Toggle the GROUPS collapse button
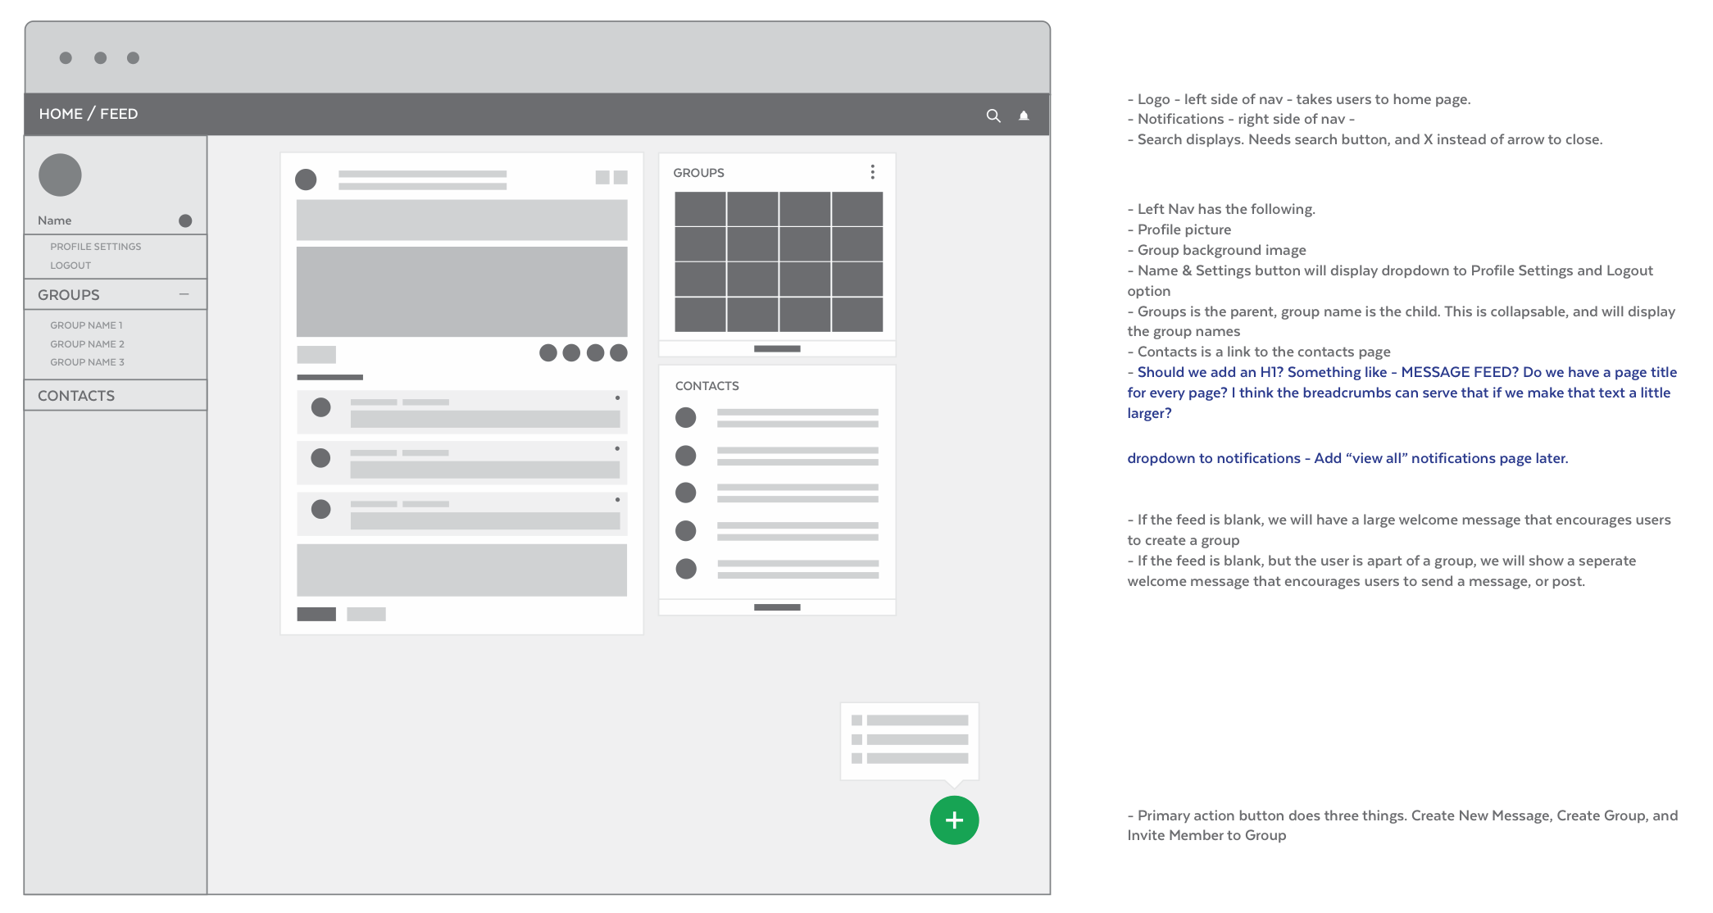This screenshot has width=1713, height=913. 184,296
